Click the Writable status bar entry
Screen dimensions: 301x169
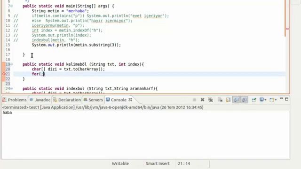point(120,164)
